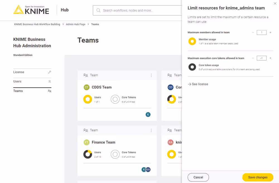
Task: Increase maximum members allowed in team
Action: (x=270, y=32)
